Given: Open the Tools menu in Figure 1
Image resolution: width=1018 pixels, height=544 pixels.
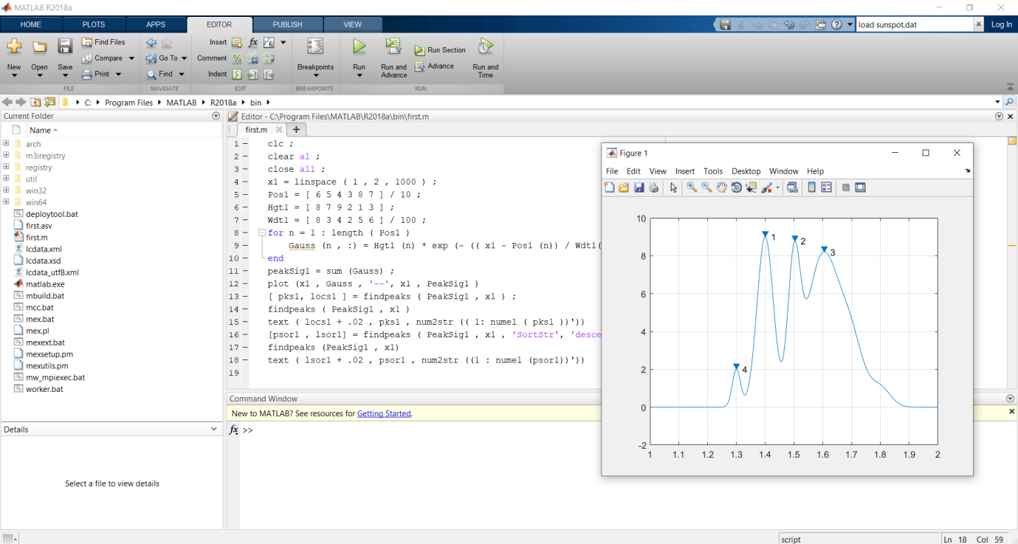Looking at the screenshot, I should point(712,171).
